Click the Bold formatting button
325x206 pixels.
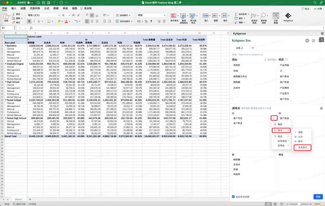[29, 21]
